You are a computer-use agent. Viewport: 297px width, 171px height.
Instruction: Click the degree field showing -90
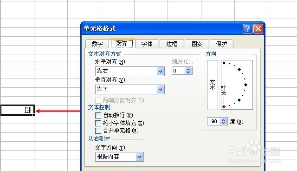click(213, 121)
